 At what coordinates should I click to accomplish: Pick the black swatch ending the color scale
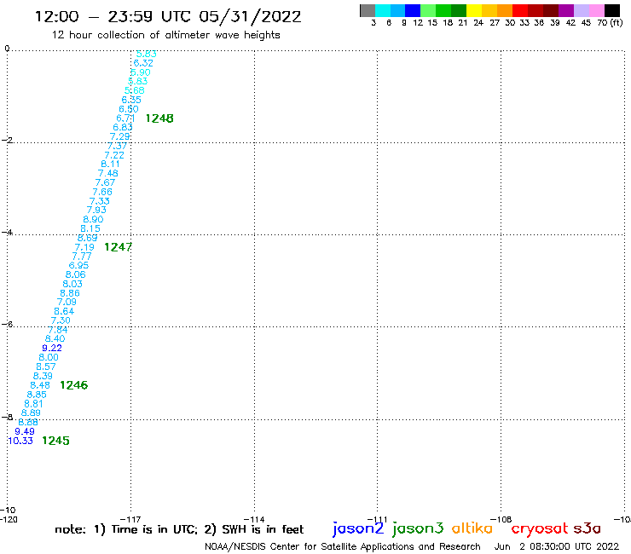(x=611, y=10)
